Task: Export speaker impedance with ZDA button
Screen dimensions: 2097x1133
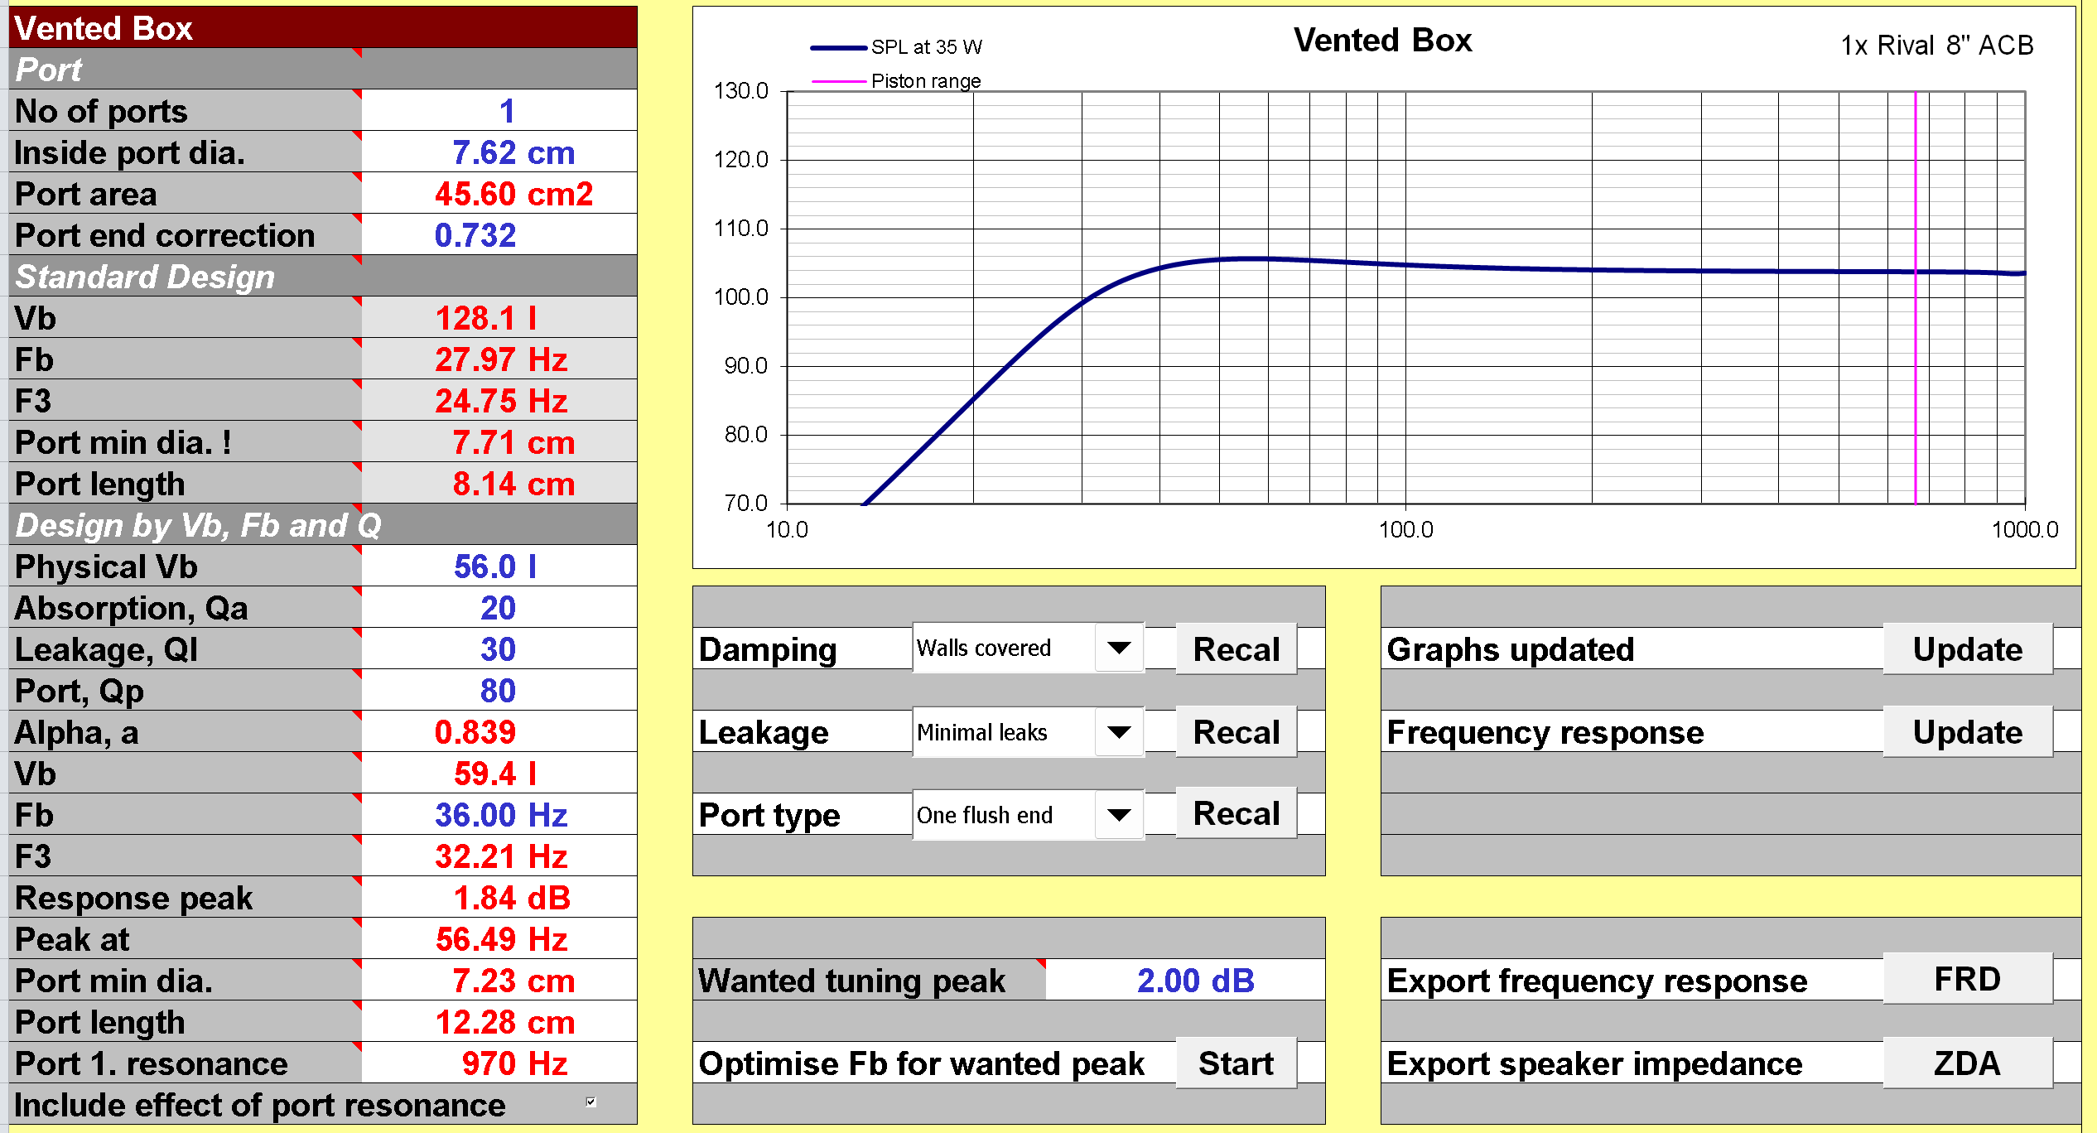Action: pos(1967,1063)
